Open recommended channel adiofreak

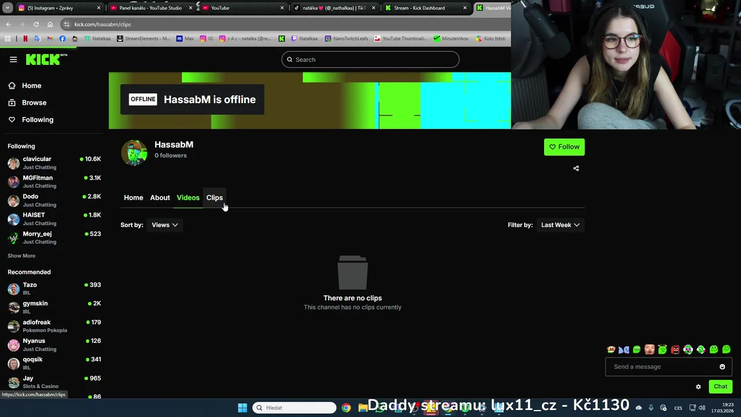(x=54, y=326)
